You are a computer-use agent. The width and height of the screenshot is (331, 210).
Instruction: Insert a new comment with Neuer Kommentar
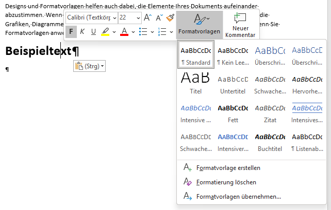point(240,25)
